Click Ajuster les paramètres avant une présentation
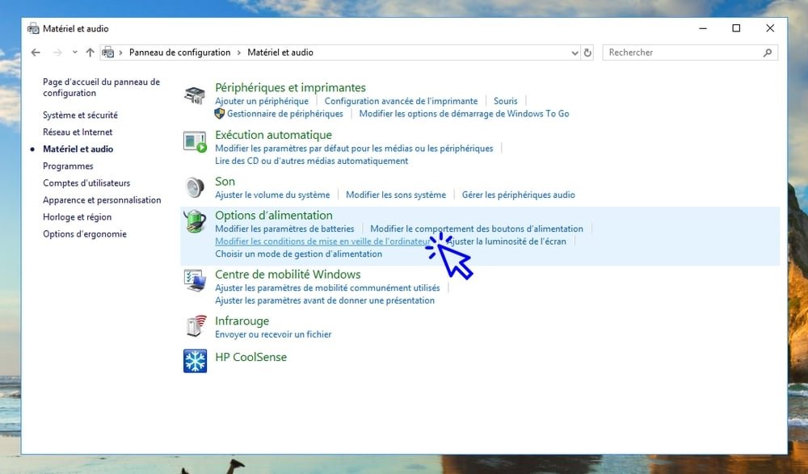 pos(325,300)
